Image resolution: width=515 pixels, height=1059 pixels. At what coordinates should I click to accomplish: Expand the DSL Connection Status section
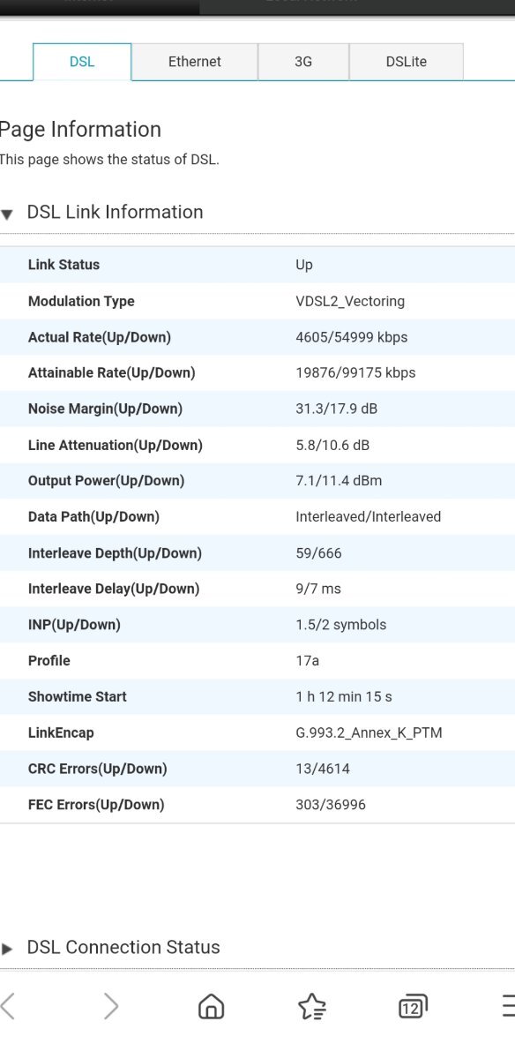click(8, 949)
